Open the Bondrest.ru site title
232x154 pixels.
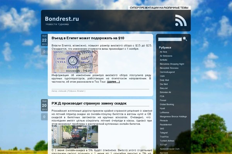tap(62, 19)
